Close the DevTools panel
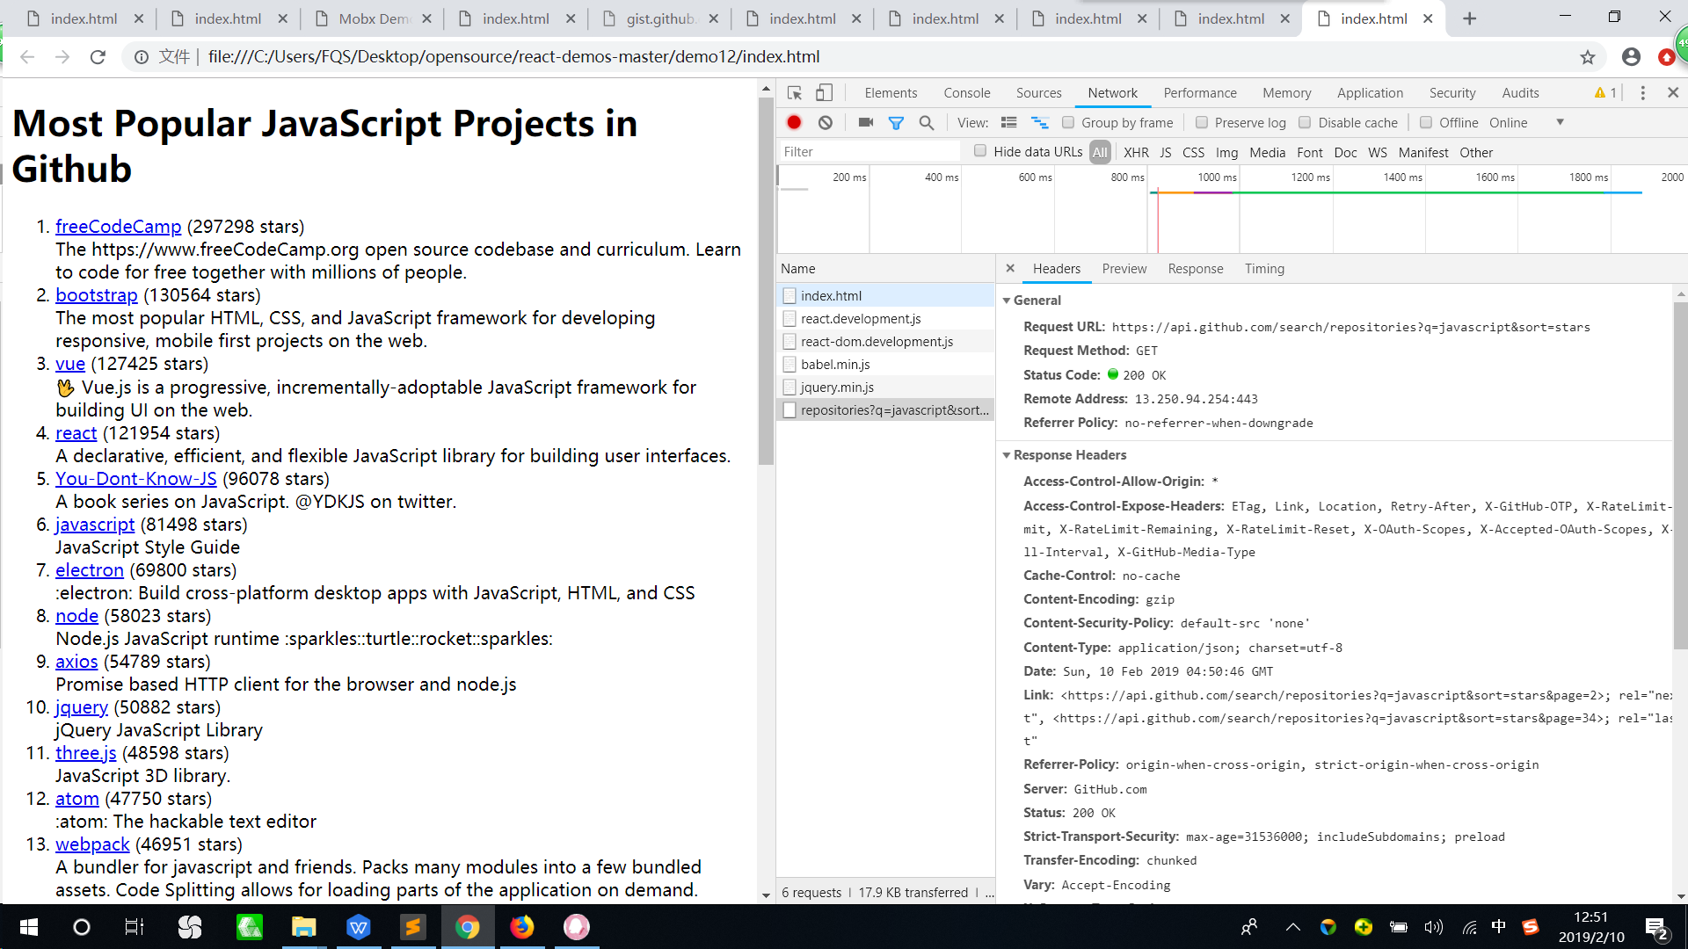This screenshot has height=949, width=1688. 1673,93
